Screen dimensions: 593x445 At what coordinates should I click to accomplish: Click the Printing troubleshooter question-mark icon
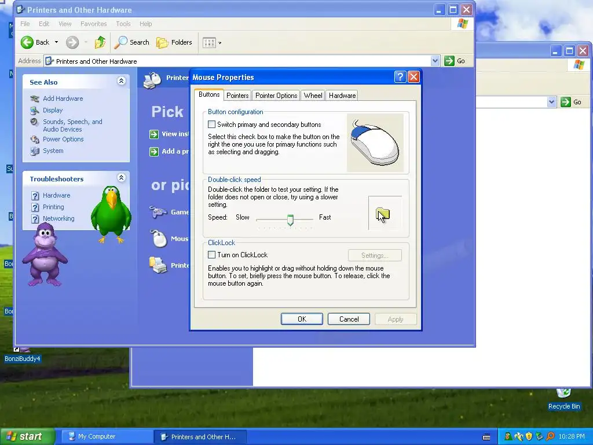pos(35,207)
